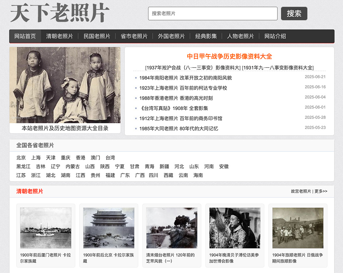Viewport: 343px width, 273px height.
Task: Open the 《台湾写真贴》1908年 article
Action: (x=174, y=108)
